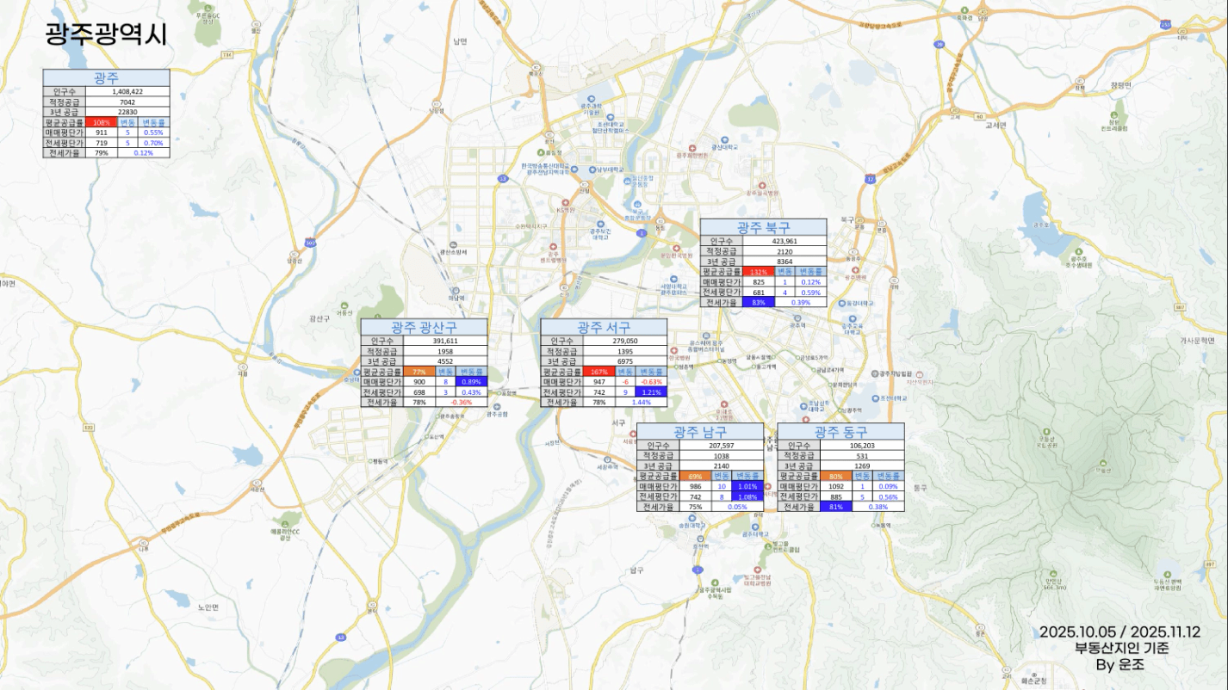Screen dimensions: 1228x690
Task: Click 북구 population 423,961
Action: [785, 241]
